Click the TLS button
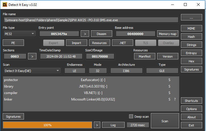Image resolution: width=206 pixels, height=131 pixels. point(146,43)
